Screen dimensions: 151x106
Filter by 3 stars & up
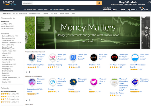click(10, 96)
